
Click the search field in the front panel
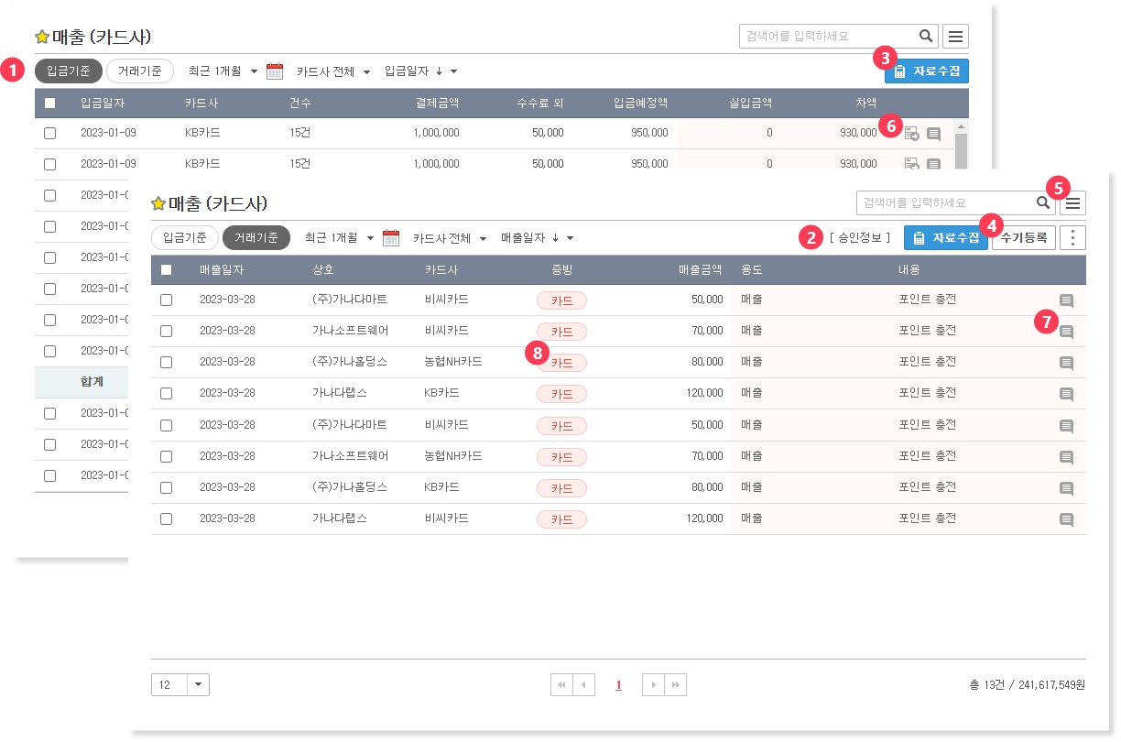click(943, 202)
